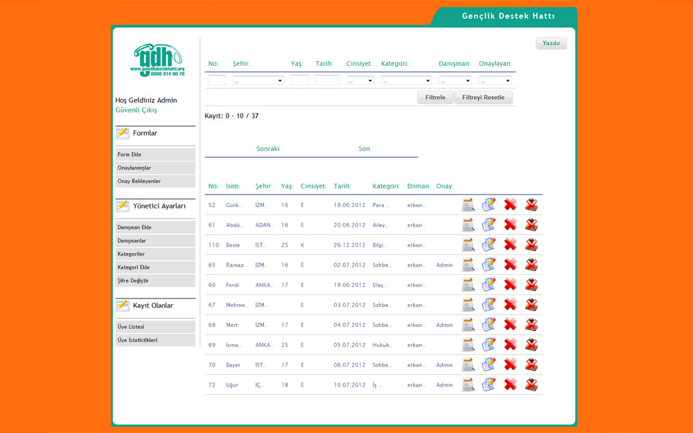The image size is (693, 433).
Task: Edit record 61 using the pencil icon
Action: (x=489, y=225)
